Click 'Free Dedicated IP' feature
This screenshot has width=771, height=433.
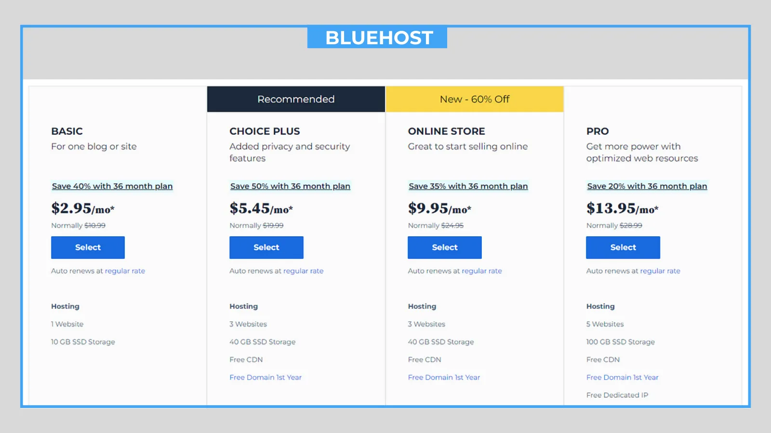pyautogui.click(x=617, y=395)
